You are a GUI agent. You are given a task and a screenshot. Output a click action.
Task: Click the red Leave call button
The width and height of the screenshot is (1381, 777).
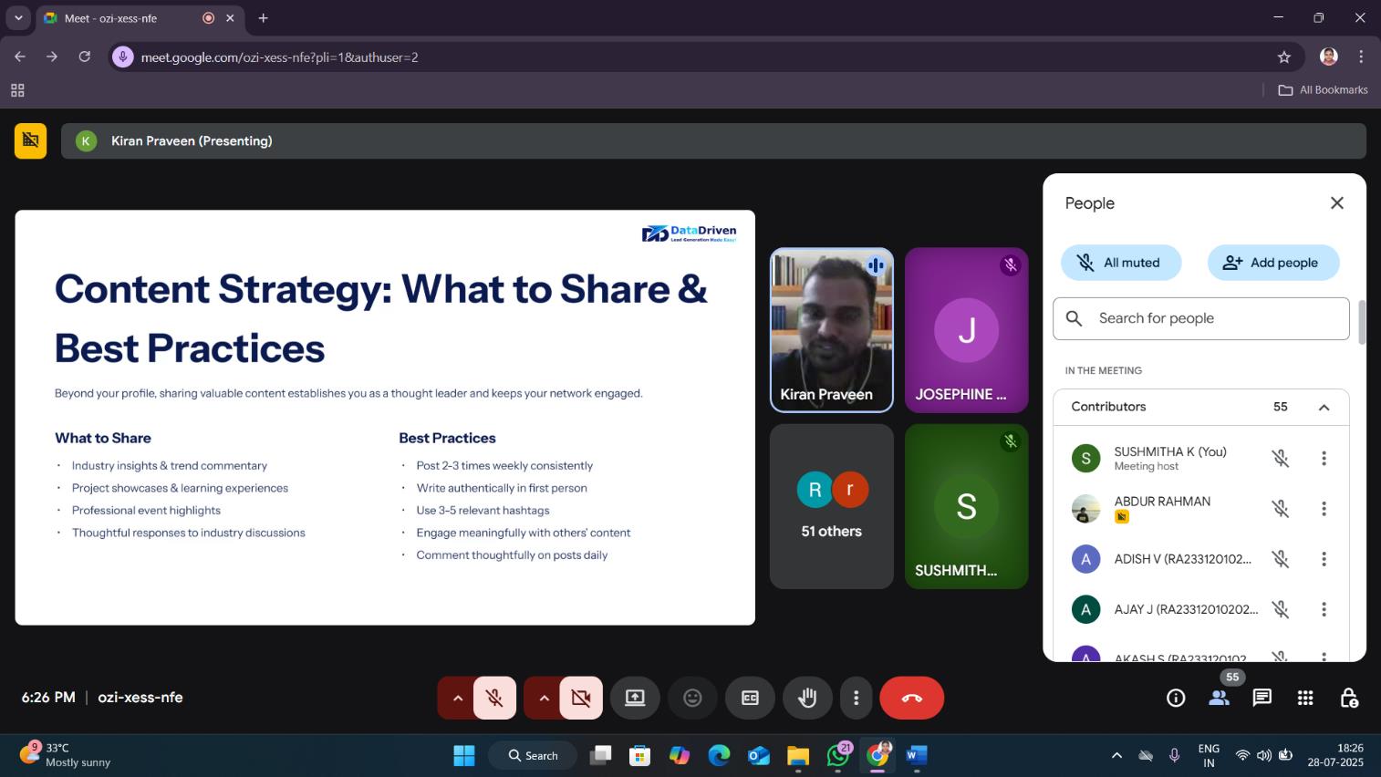coord(911,698)
